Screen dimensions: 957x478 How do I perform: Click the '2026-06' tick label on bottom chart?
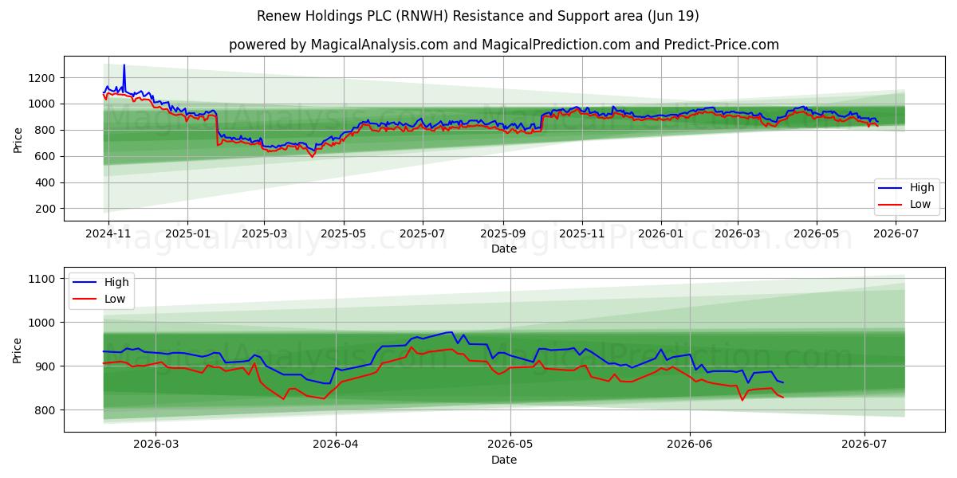(x=690, y=444)
